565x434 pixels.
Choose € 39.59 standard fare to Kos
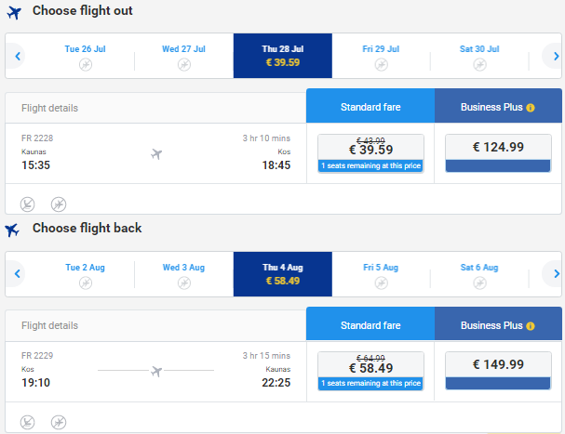(x=370, y=153)
